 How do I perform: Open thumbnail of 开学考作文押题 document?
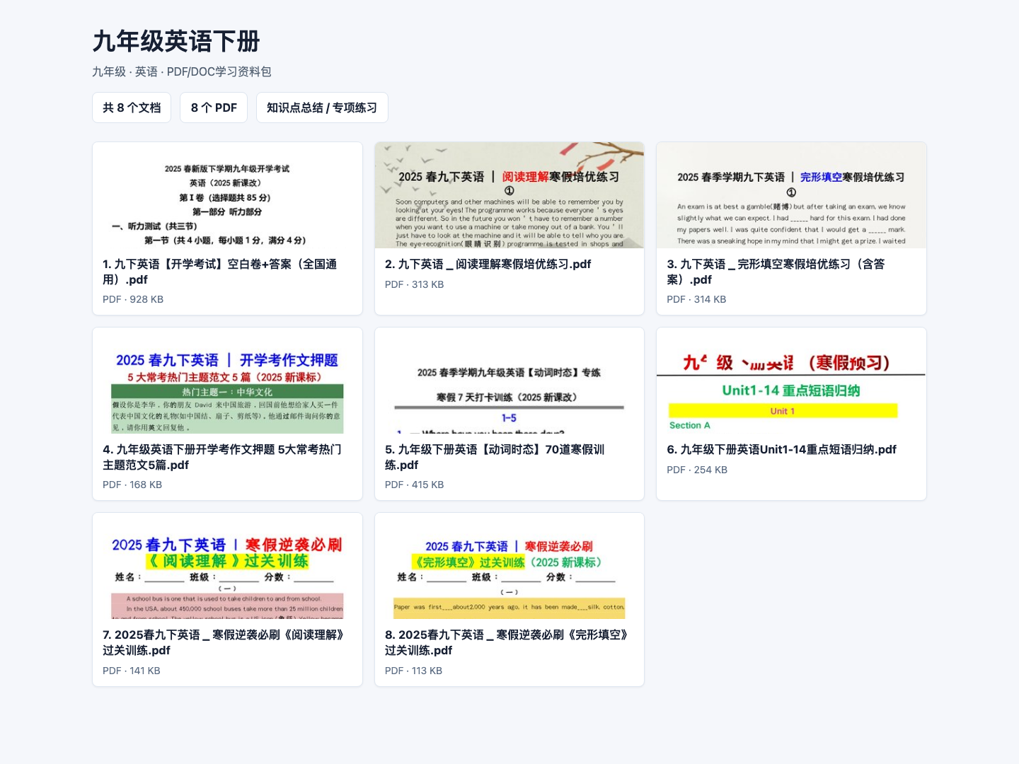[227, 381]
